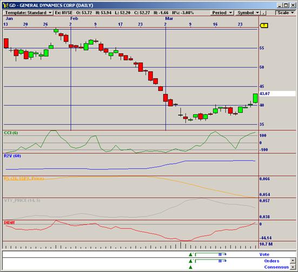The image size is (298, 272).
Task: Click the CCI (6) indicator label
Action: tap(11, 133)
